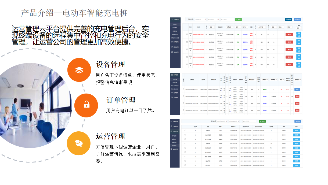328x185 pixels.
Task: Click the 订单管理 header icon in the middle screenshot
Action: coord(172,75)
